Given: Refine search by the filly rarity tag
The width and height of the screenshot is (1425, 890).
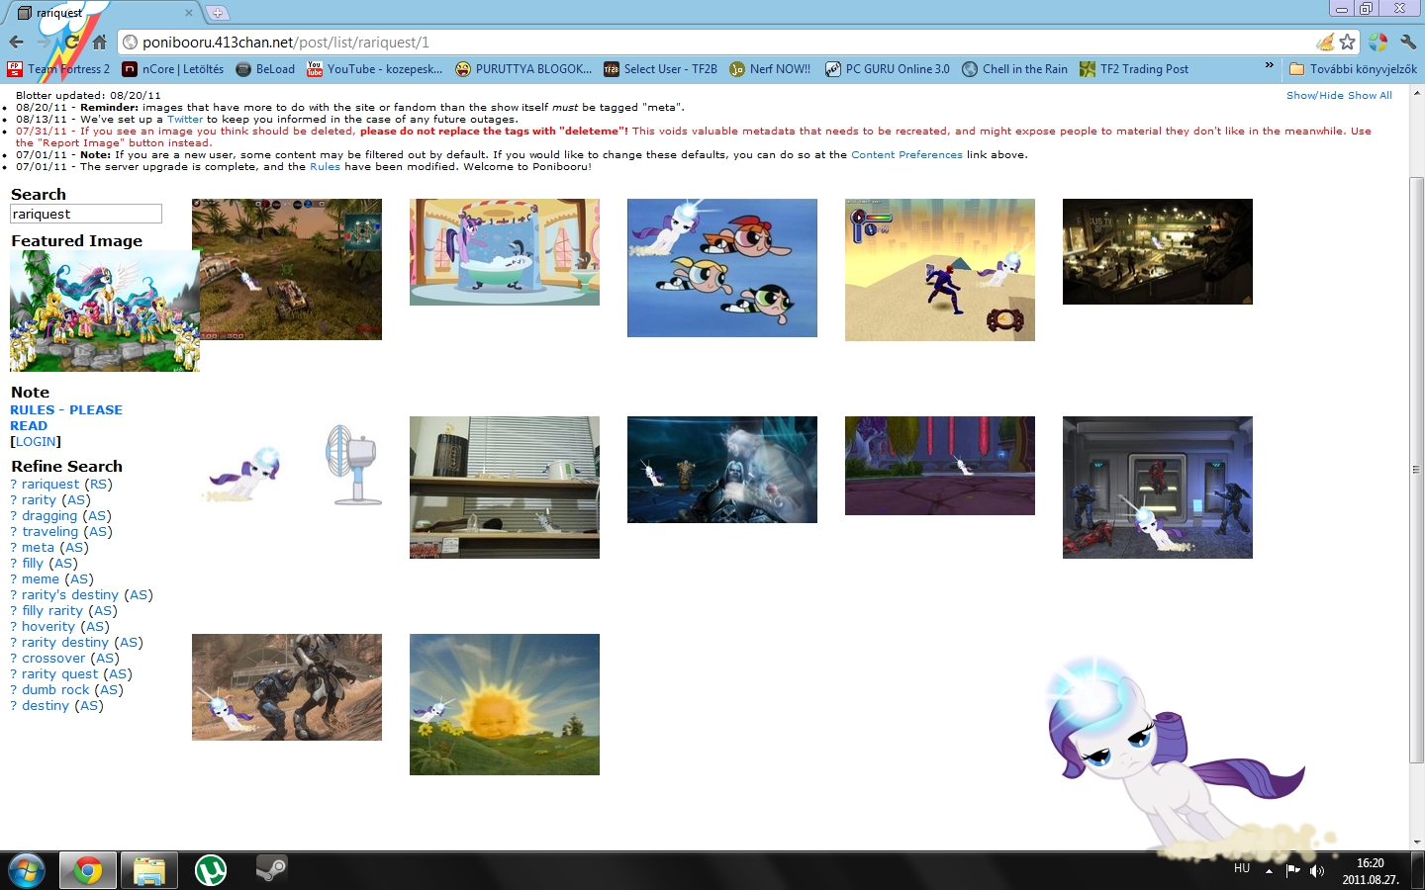Looking at the screenshot, I should (52, 610).
